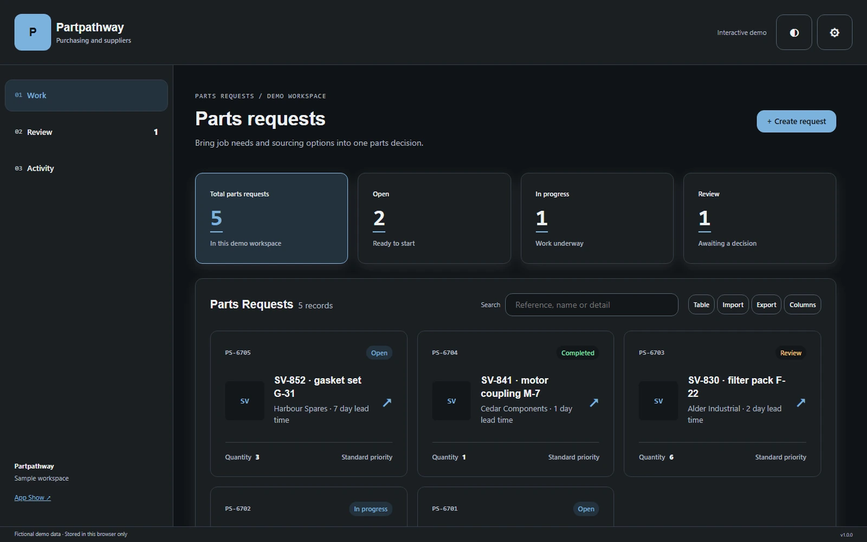Click the Create request button
The image size is (867, 542).
[x=796, y=121]
